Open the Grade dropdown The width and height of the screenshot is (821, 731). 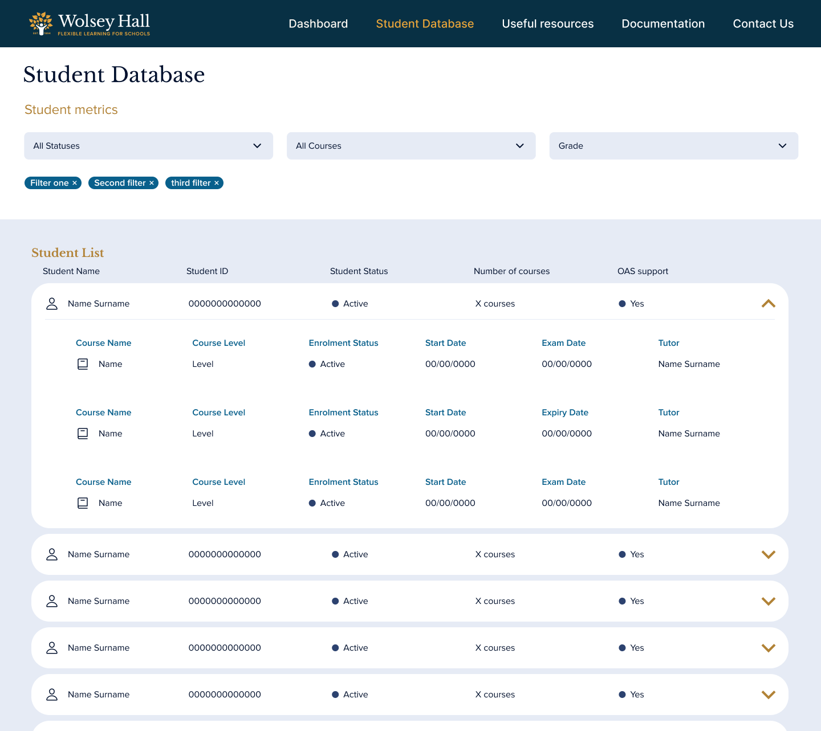[674, 146]
